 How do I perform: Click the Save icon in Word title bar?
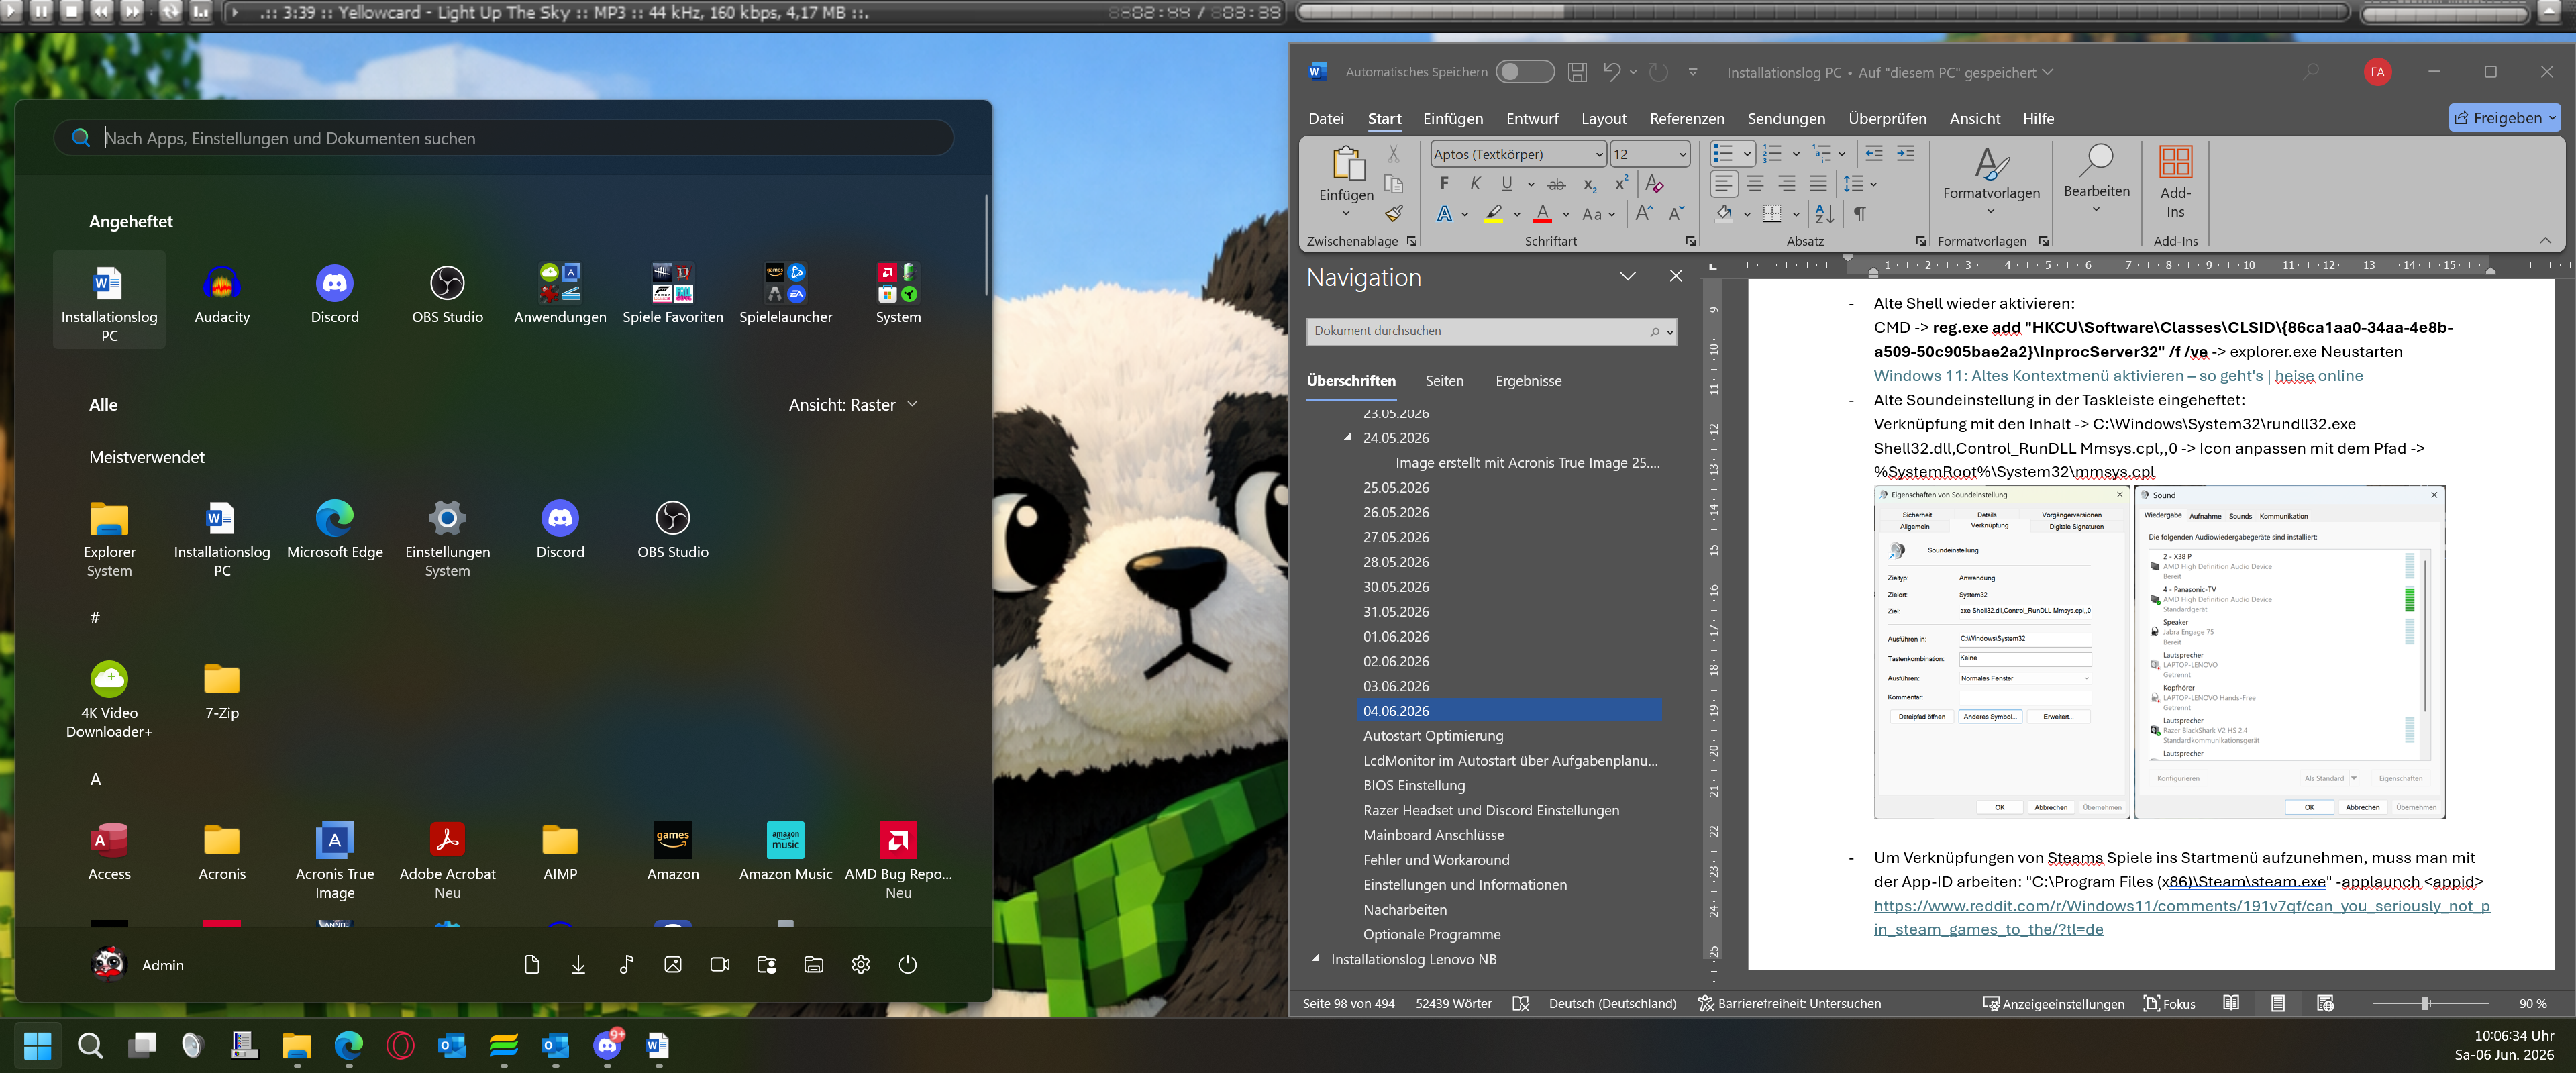point(1577,72)
